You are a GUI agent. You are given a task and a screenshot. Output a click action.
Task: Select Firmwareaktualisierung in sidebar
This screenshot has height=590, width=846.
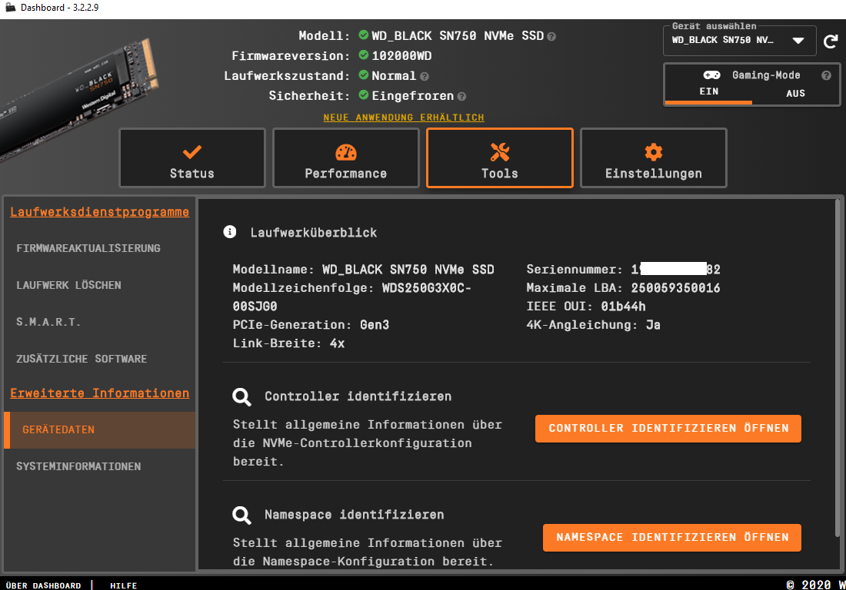[x=88, y=248]
